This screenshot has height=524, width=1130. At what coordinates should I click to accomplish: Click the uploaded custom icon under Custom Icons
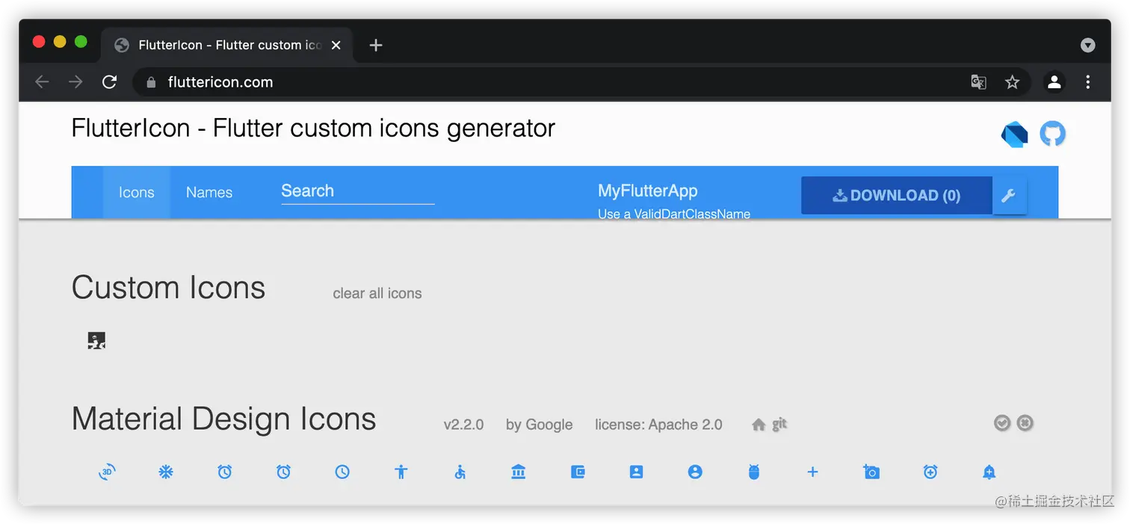tap(96, 341)
